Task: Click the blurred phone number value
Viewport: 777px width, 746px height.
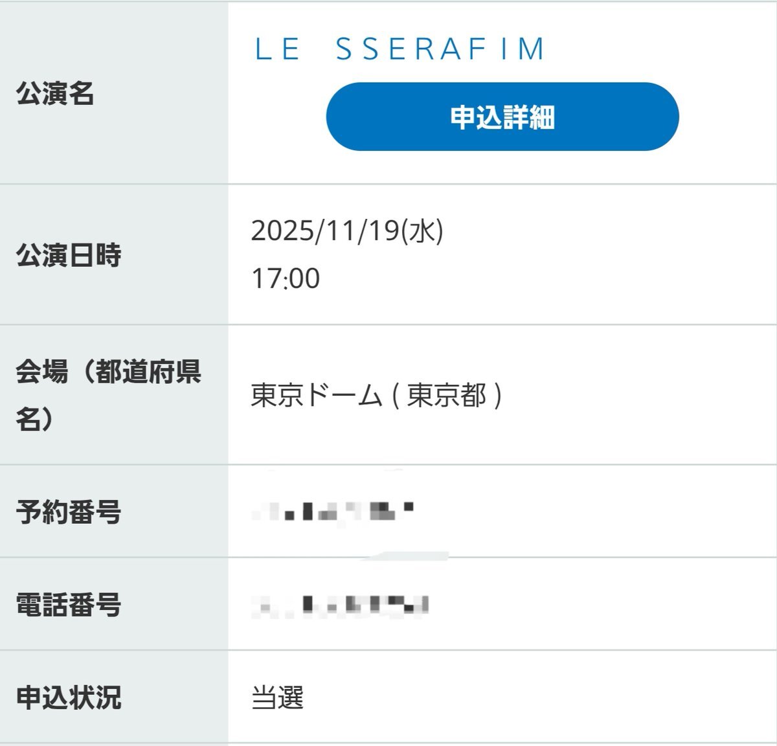Action: [x=341, y=605]
